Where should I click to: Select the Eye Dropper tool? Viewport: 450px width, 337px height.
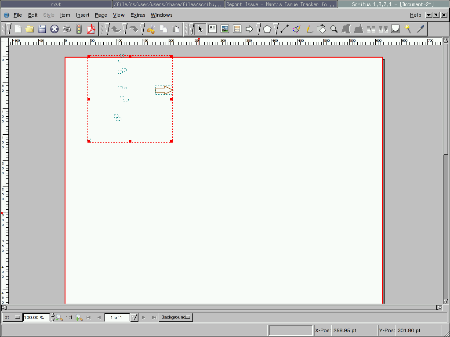(421, 29)
